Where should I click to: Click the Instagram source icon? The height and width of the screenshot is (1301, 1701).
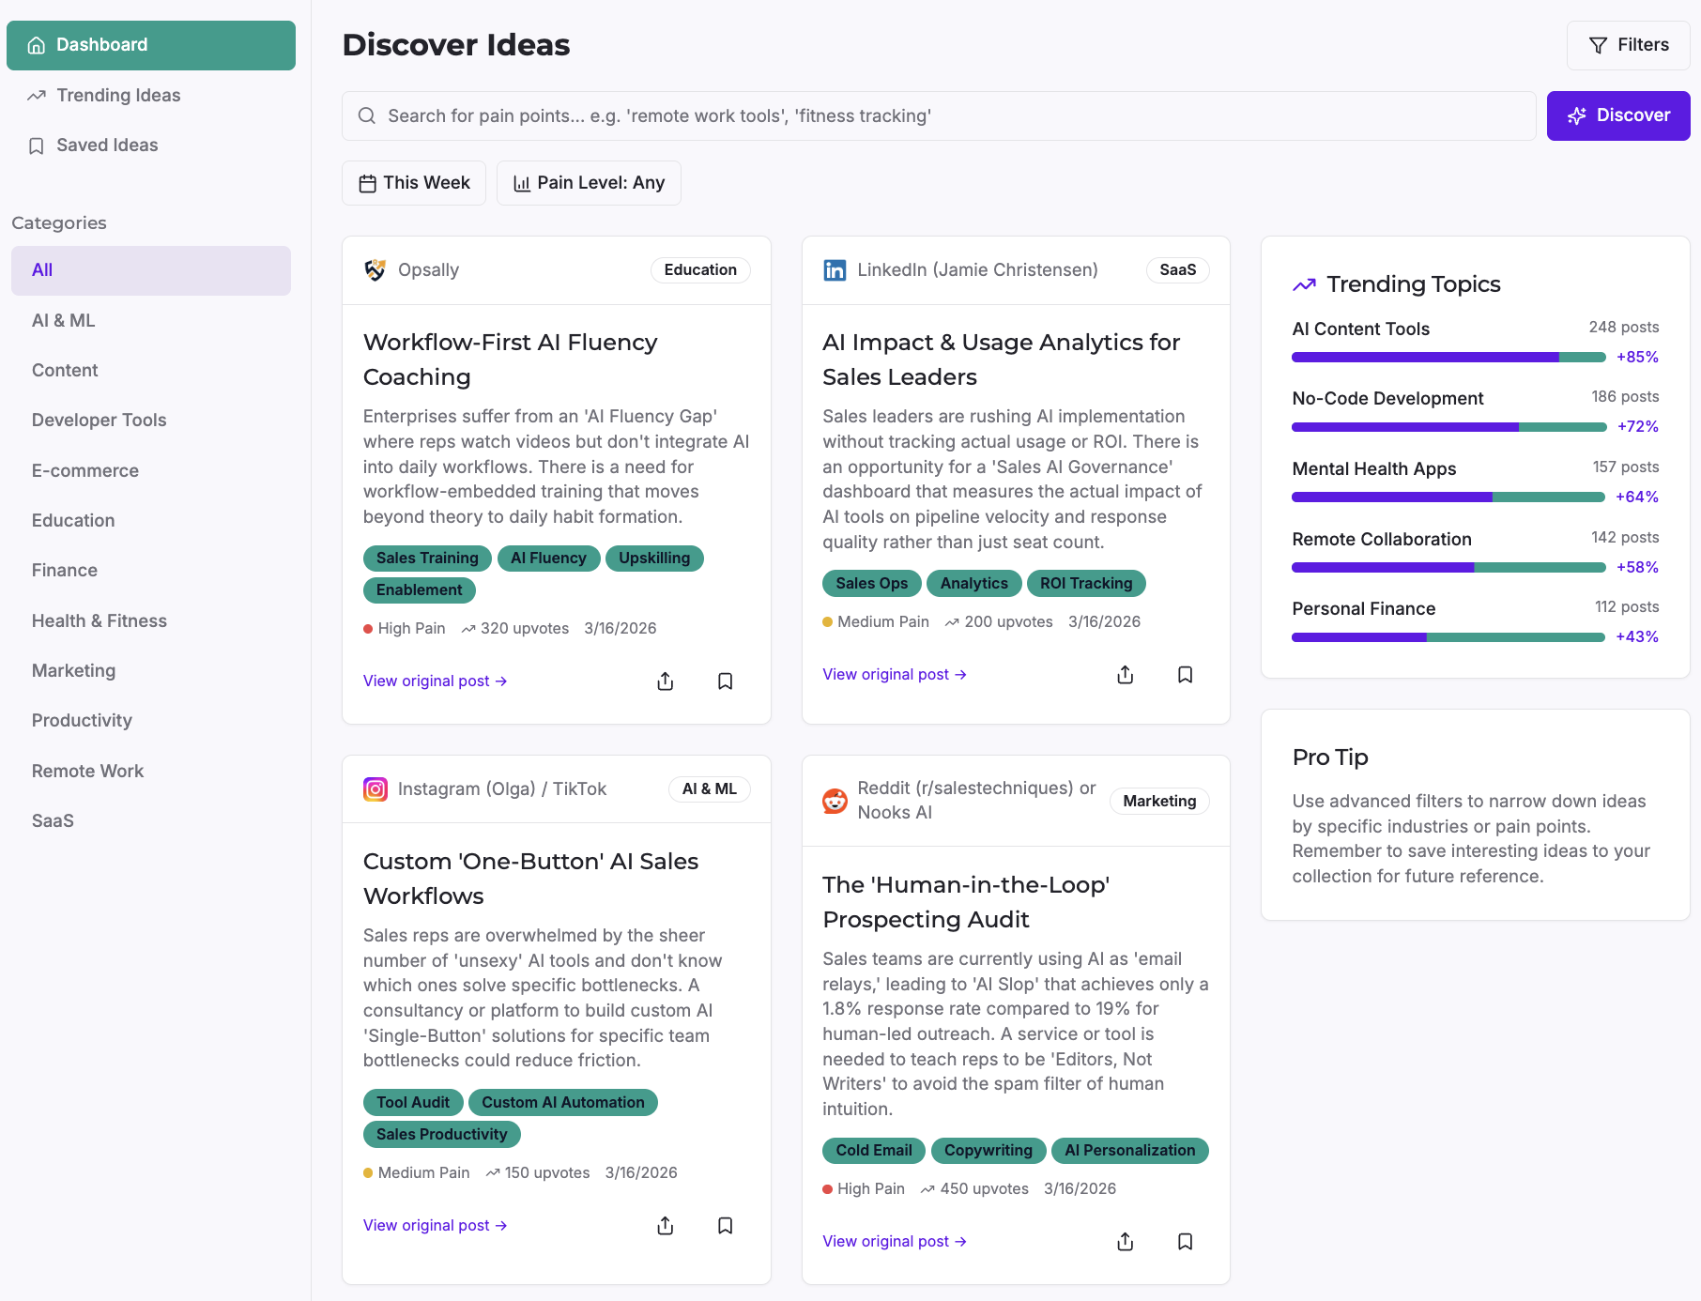click(375, 789)
